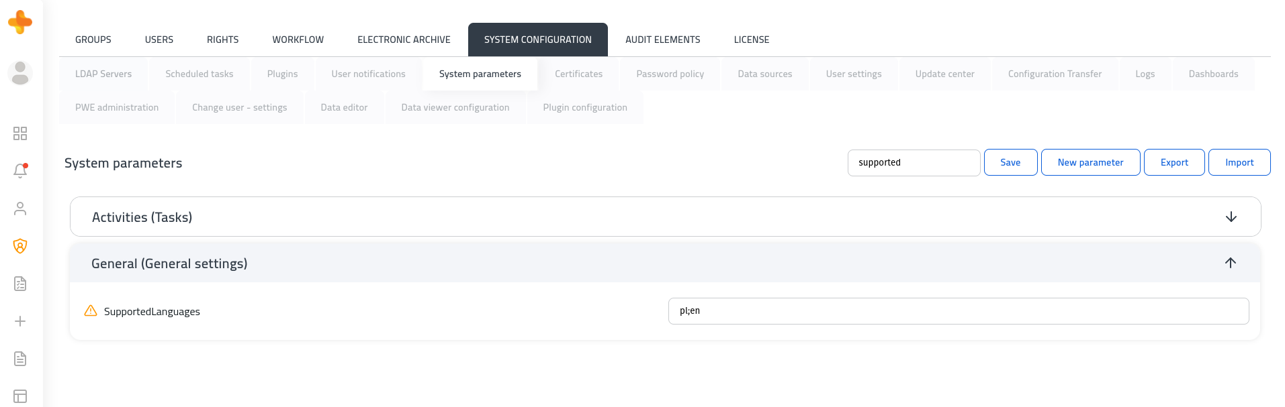This screenshot has width=1285, height=407.
Task: Open Data viewer configuration subtab
Action: tap(455, 107)
